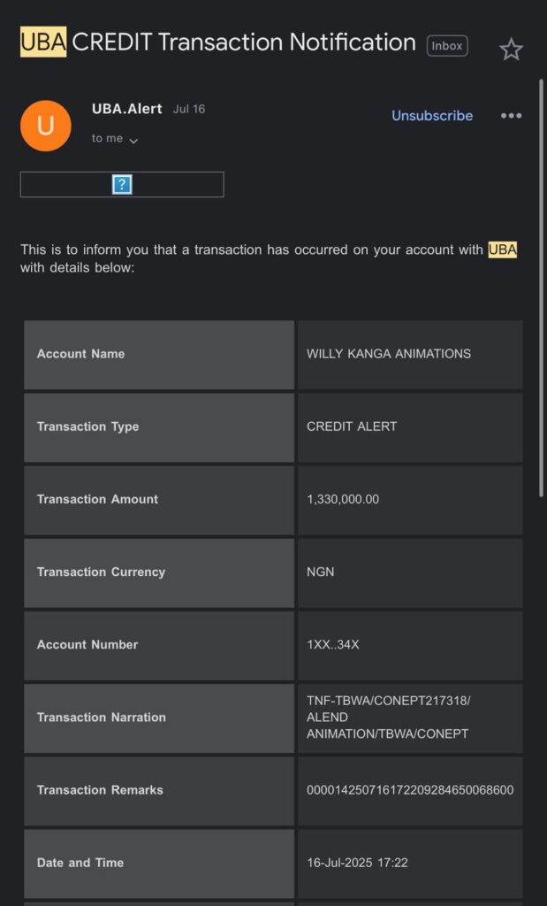The image size is (547, 906).
Task: Open the three-dot more options menu
Action: coord(511,116)
